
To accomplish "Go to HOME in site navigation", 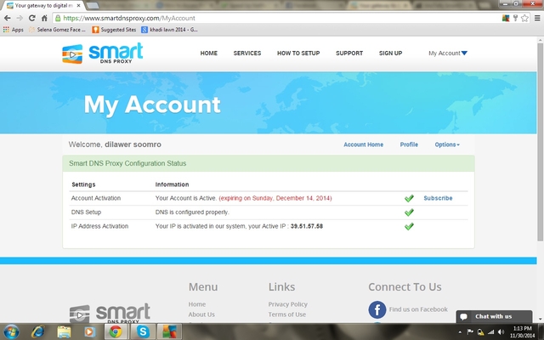I will pos(209,53).
